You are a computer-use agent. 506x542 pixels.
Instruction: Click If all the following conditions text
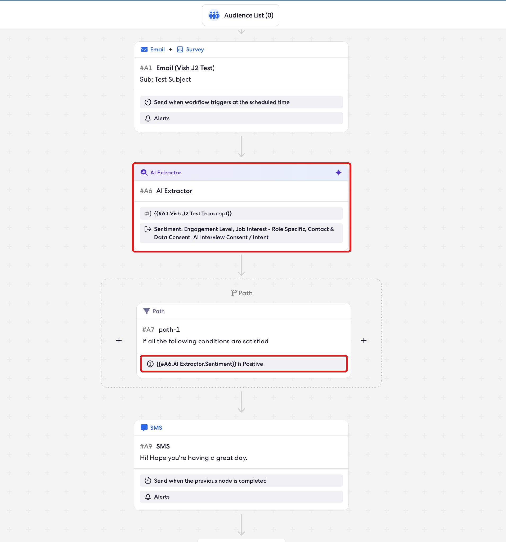pyautogui.click(x=205, y=341)
